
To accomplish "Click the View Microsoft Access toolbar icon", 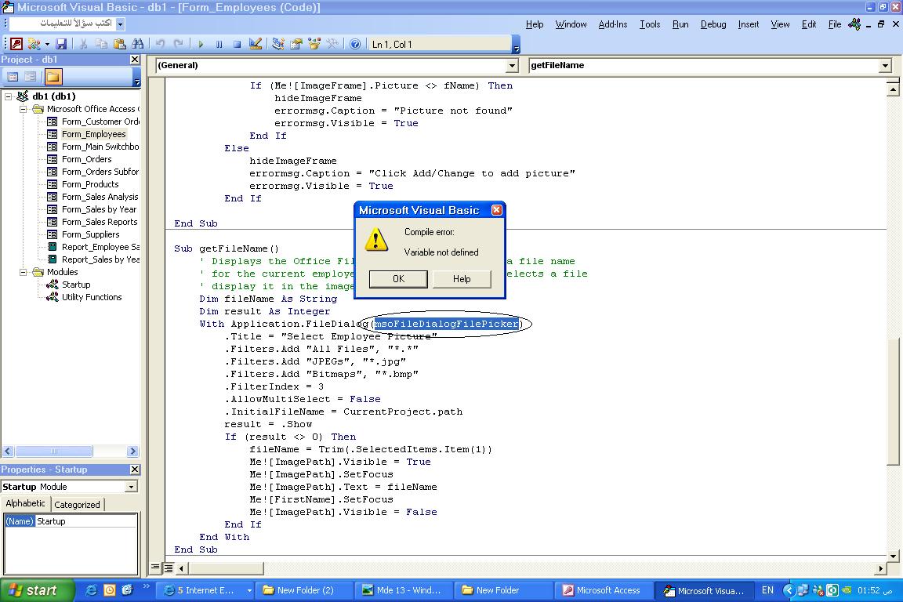I will pyautogui.click(x=16, y=44).
